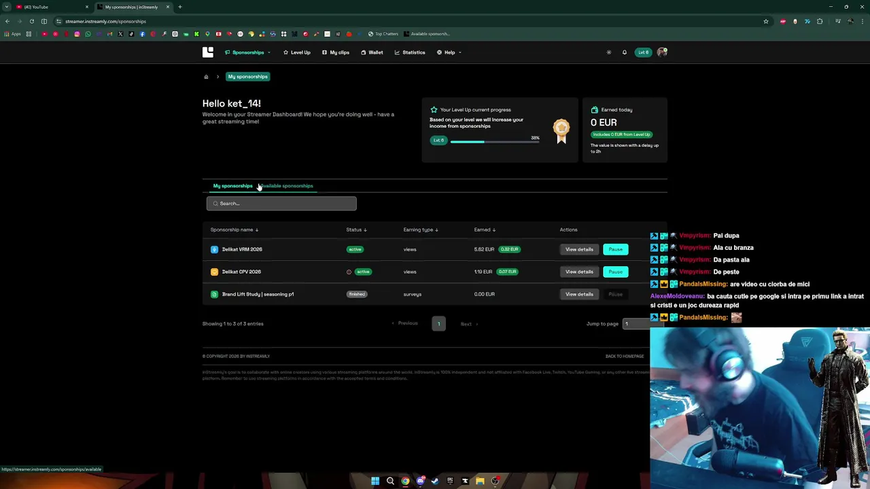Click the Jump to page input
This screenshot has width=870, height=489.
point(636,324)
